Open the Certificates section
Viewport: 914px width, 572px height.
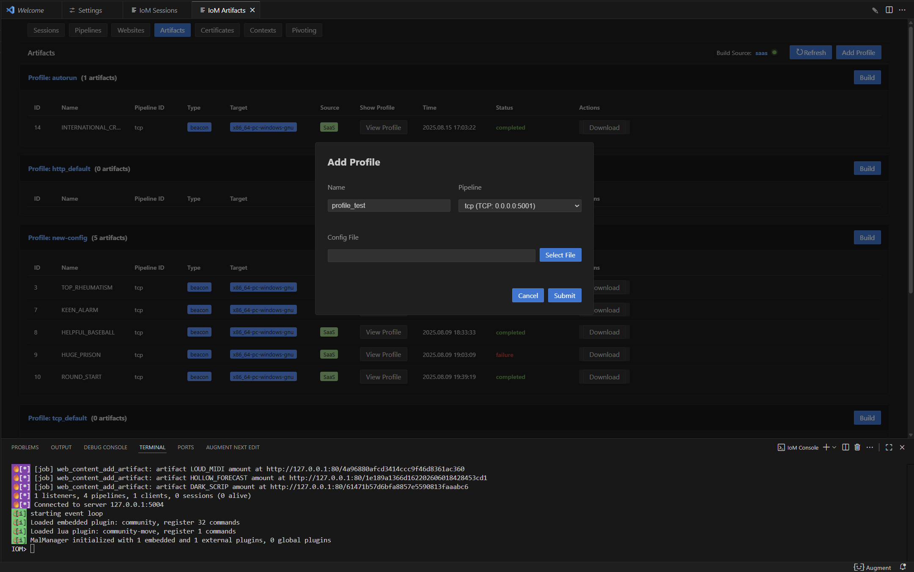click(217, 30)
